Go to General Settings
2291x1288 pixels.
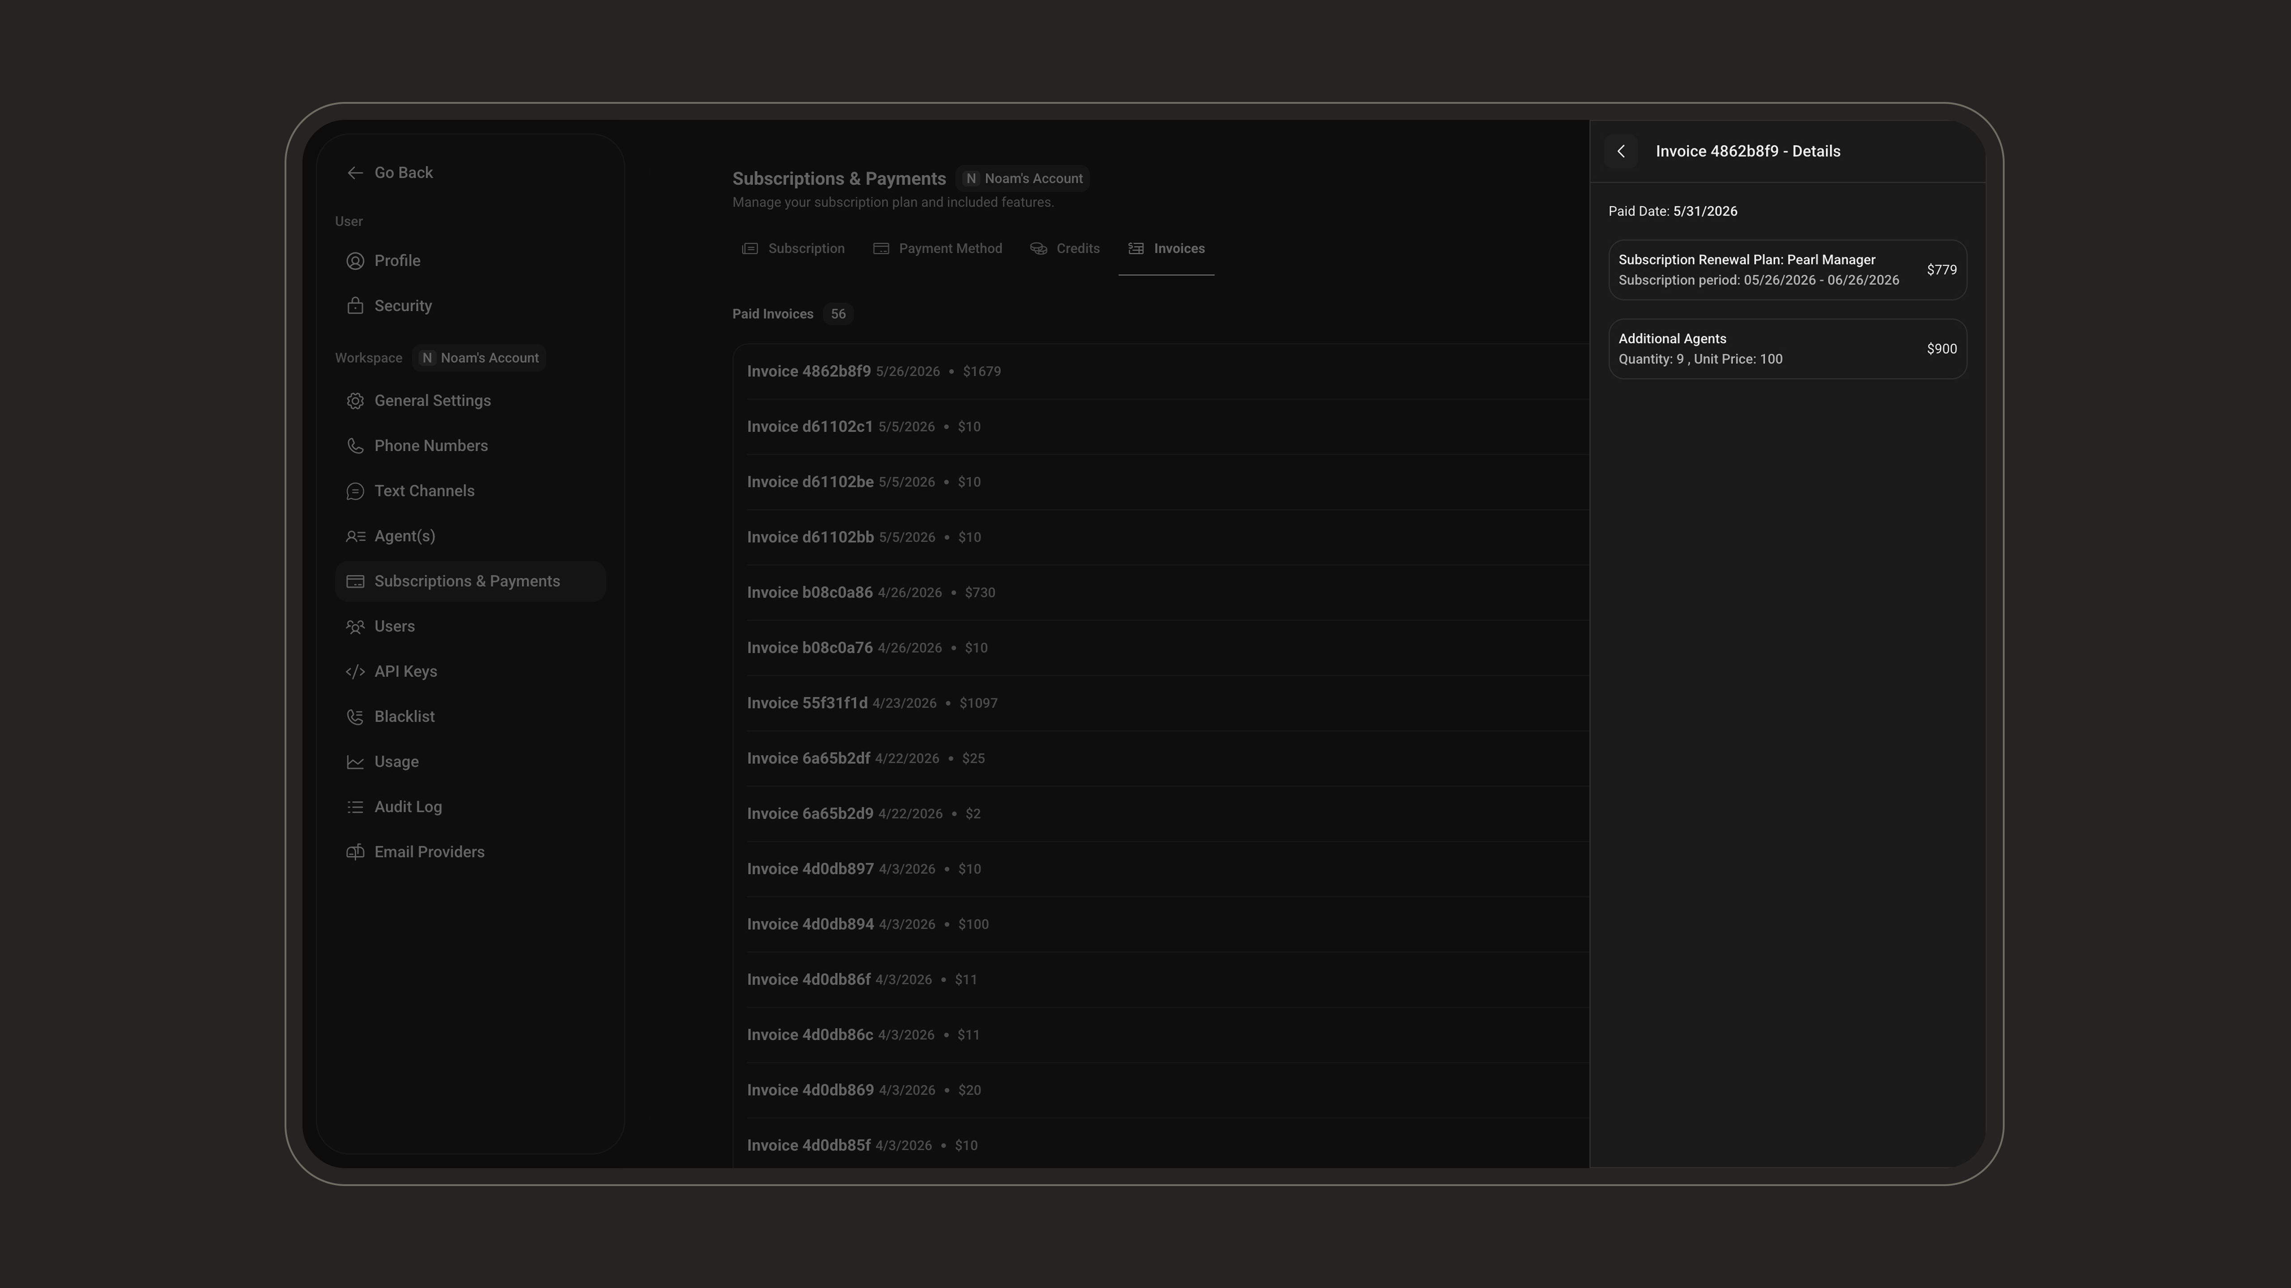click(x=470, y=401)
